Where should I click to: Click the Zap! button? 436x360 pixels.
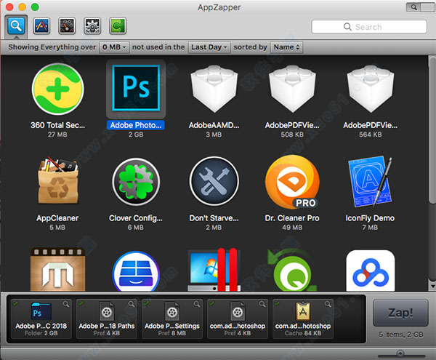tap(400, 313)
